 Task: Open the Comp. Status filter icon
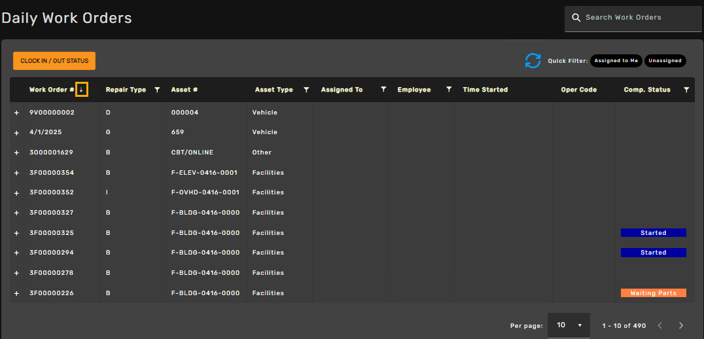(x=686, y=90)
